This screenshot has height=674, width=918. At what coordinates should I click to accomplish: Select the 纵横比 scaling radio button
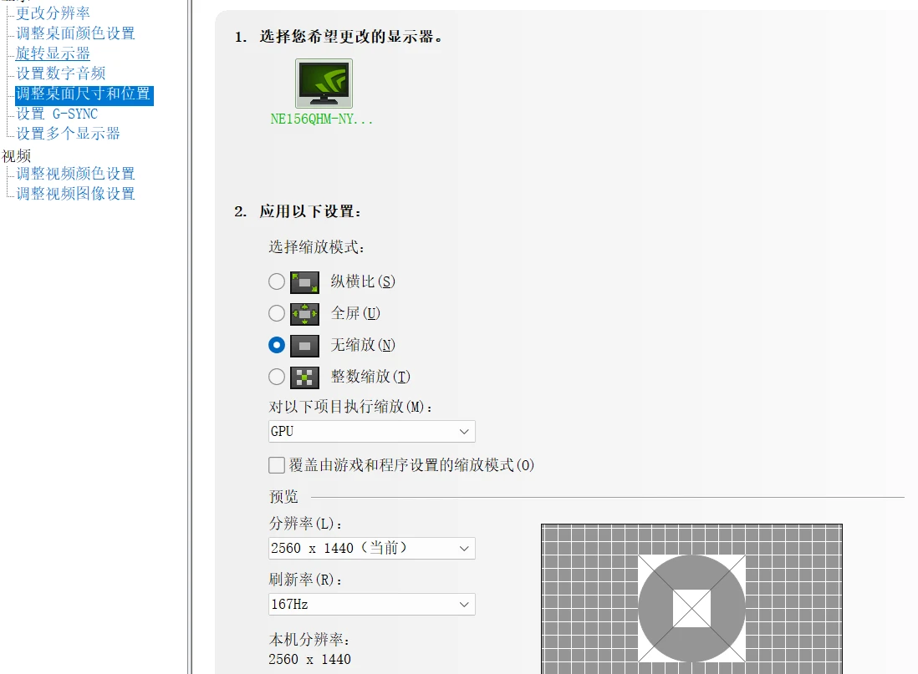pyautogui.click(x=276, y=281)
